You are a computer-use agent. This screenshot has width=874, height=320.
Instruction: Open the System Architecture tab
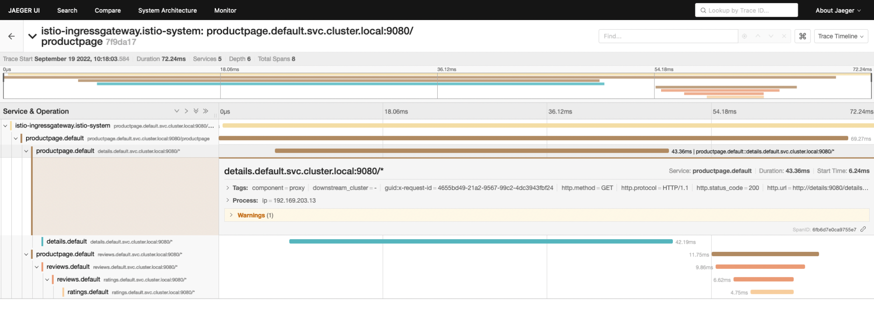pyautogui.click(x=167, y=10)
